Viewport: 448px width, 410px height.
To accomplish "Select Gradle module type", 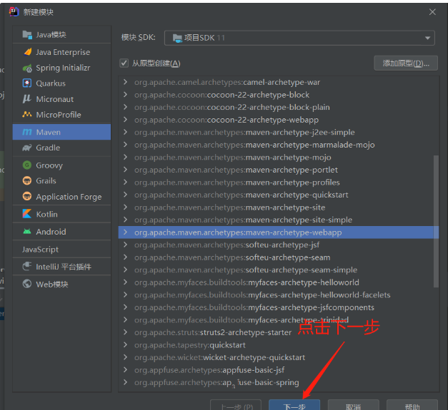I will pyautogui.click(x=61, y=148).
